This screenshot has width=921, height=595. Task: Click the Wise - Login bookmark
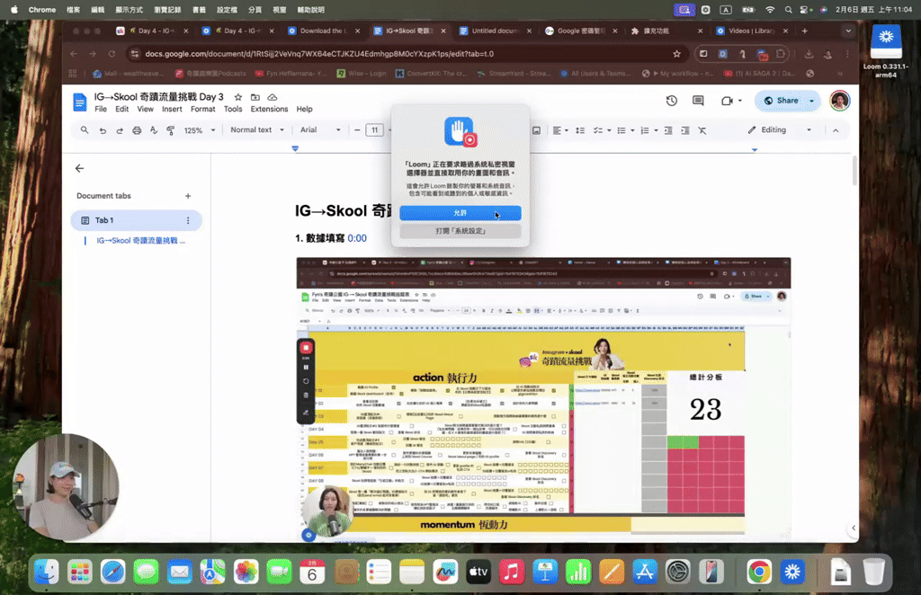pos(362,74)
